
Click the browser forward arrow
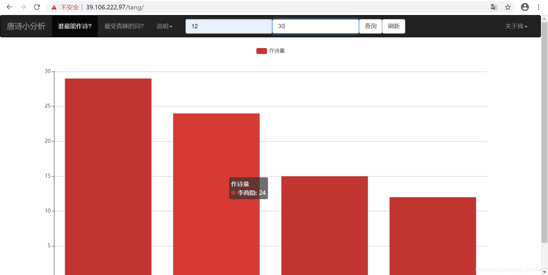(x=23, y=7)
